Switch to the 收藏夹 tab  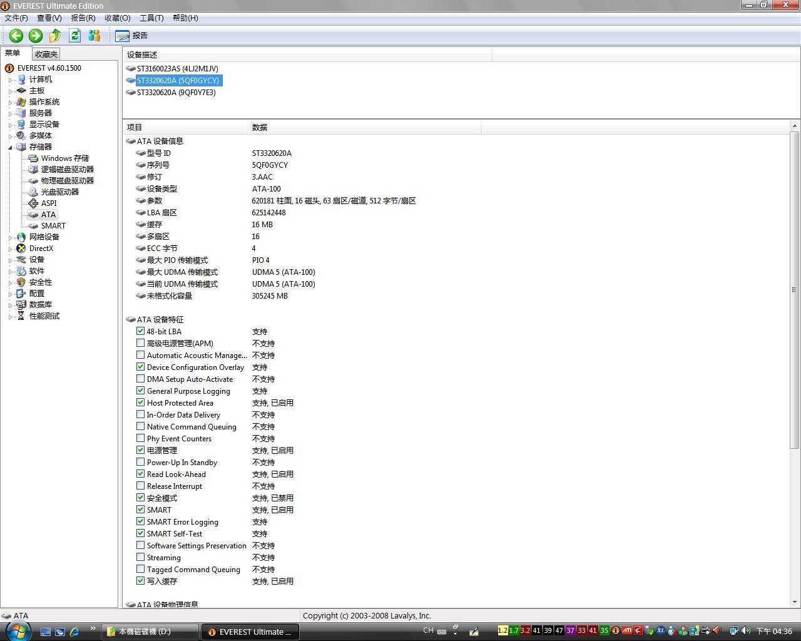click(x=46, y=54)
